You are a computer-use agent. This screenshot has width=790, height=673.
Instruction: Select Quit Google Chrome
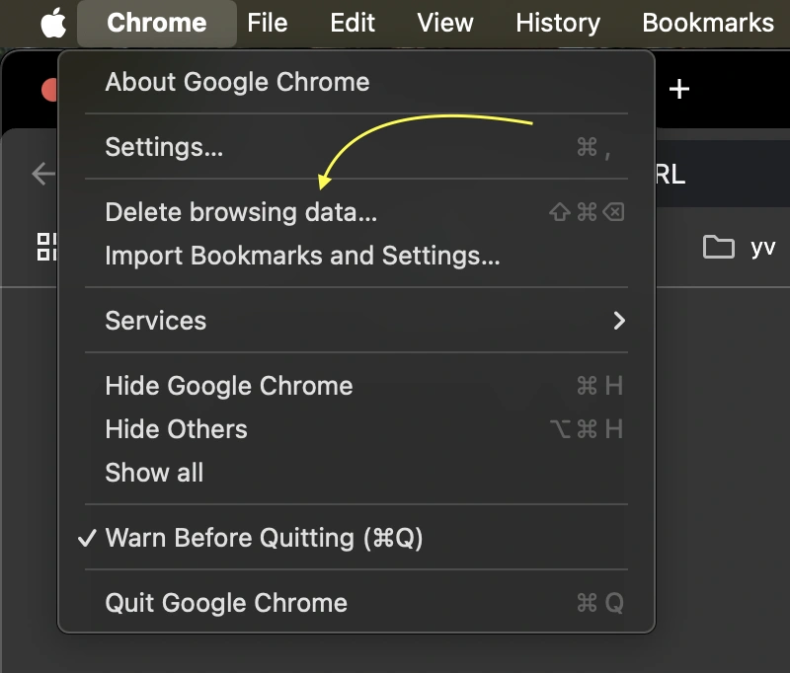click(356, 603)
